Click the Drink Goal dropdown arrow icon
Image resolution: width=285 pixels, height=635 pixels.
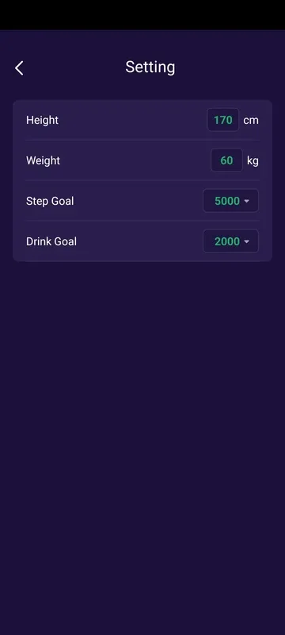pyautogui.click(x=247, y=242)
